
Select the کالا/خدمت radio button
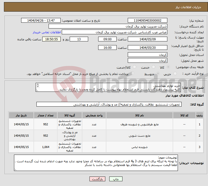click(135, 67)
